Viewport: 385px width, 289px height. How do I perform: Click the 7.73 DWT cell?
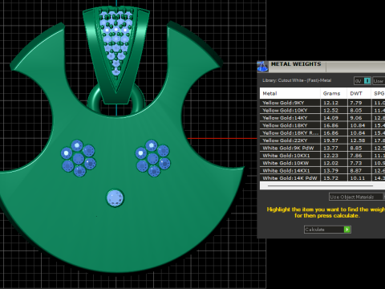click(359, 163)
